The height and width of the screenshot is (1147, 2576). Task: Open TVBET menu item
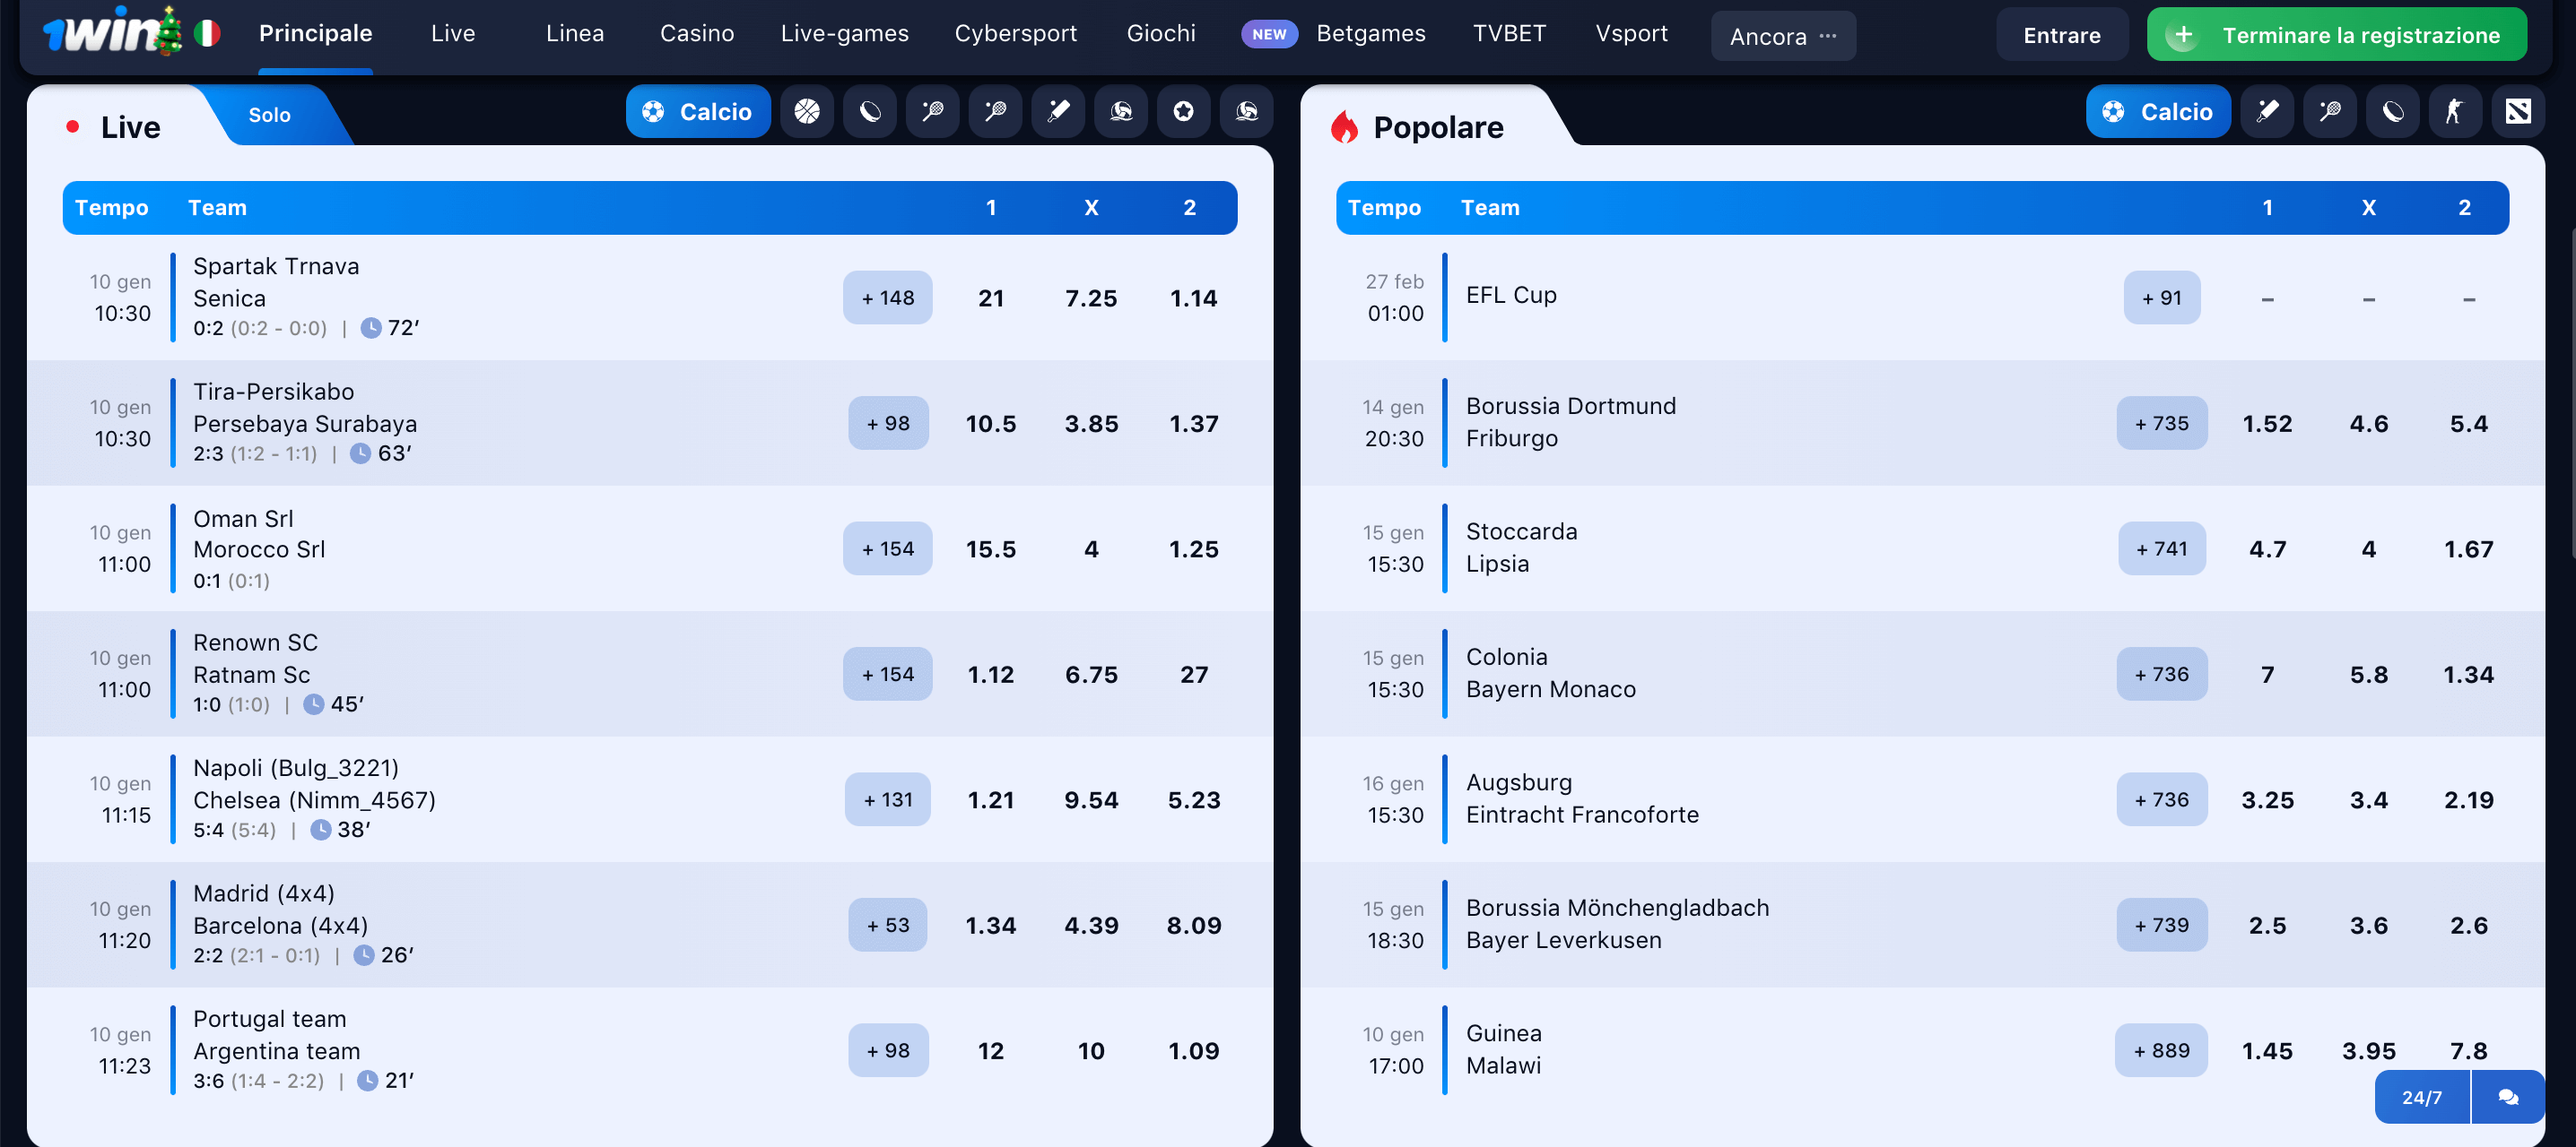pos(1509,34)
